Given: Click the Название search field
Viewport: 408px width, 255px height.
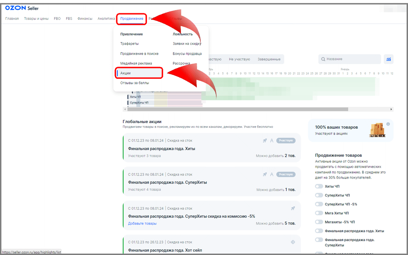Looking at the screenshot, I should pos(350,59).
